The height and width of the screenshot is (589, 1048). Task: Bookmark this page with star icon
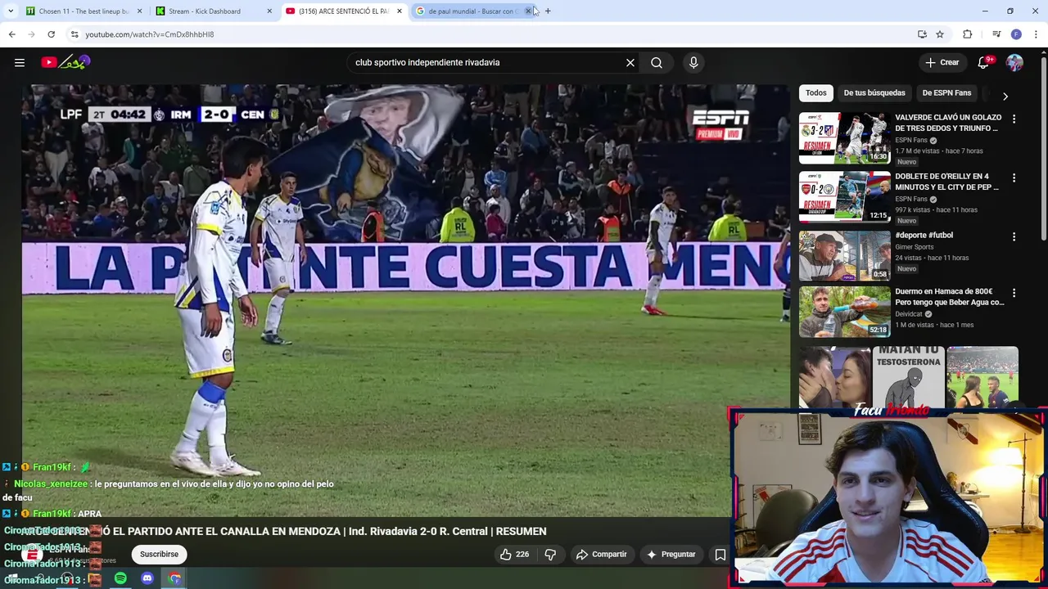point(940,34)
